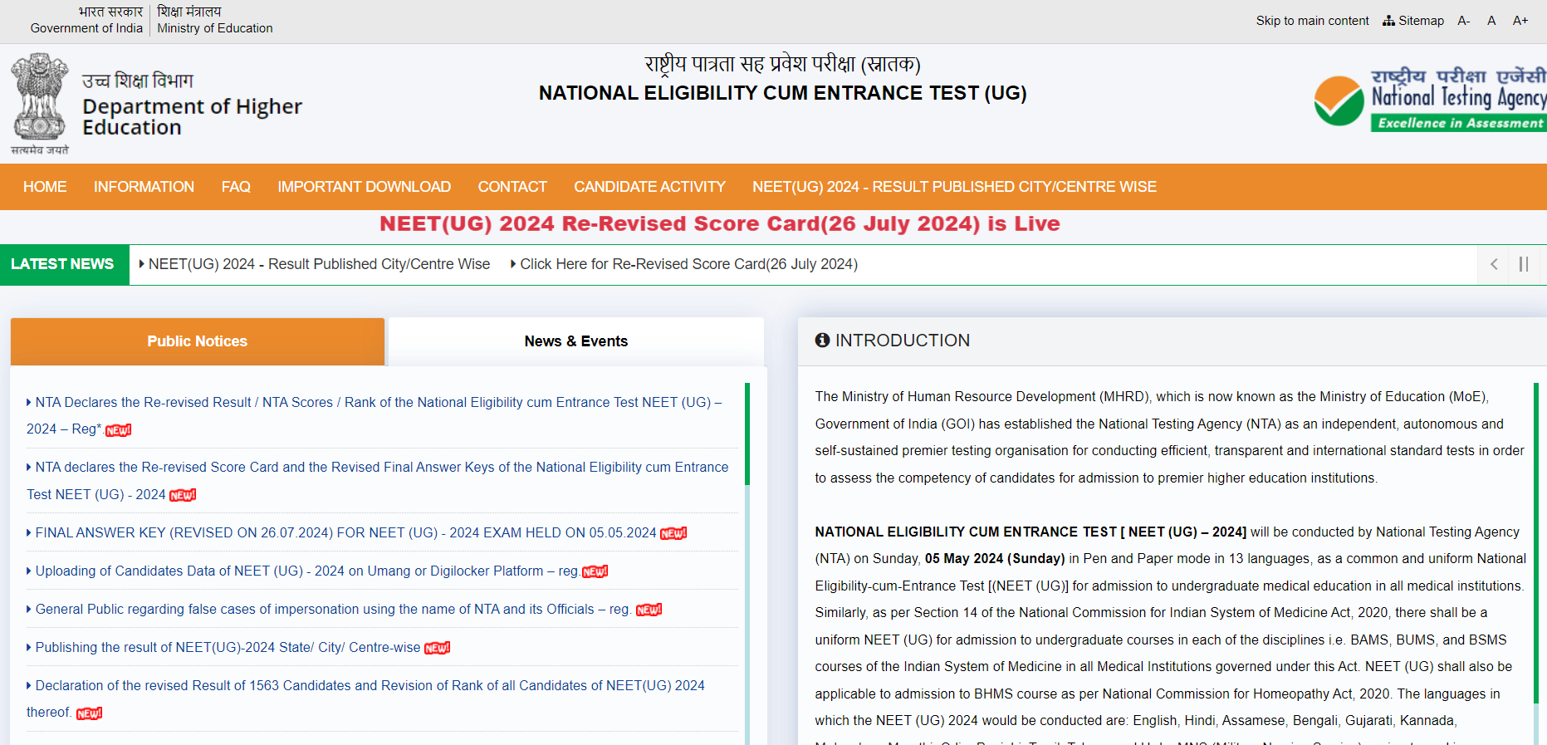The height and width of the screenshot is (745, 1547).
Task: Pause the latest news ticker
Action: (1524, 264)
